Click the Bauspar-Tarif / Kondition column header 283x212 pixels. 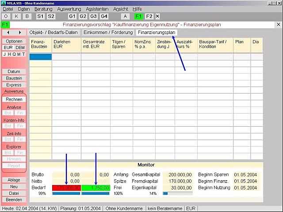[x=215, y=45]
